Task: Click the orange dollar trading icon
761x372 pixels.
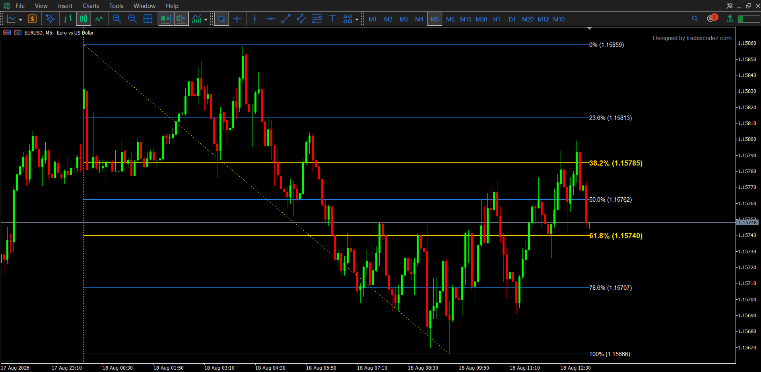Action: coord(32,19)
